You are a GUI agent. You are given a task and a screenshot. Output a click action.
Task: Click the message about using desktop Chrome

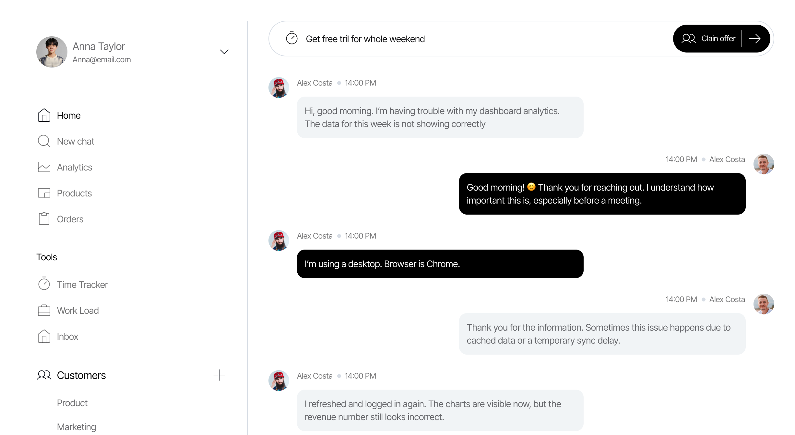click(x=440, y=264)
